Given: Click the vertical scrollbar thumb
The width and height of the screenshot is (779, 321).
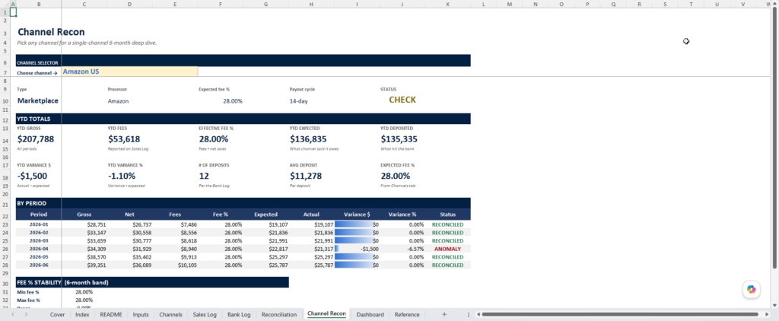Looking at the screenshot, I should click(x=775, y=139).
